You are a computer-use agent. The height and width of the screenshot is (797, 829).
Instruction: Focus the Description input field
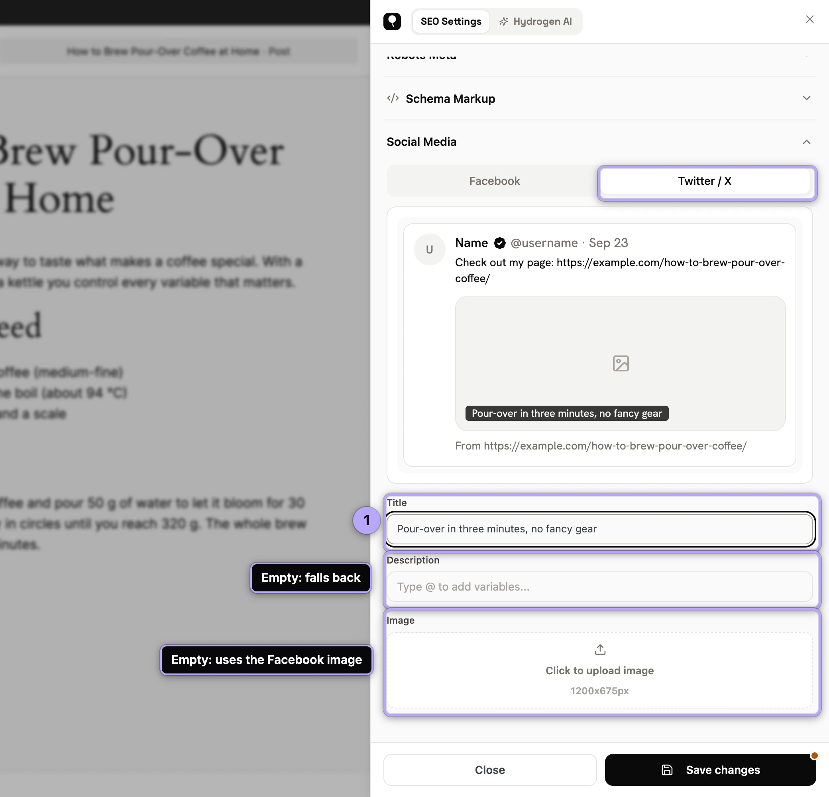600,587
